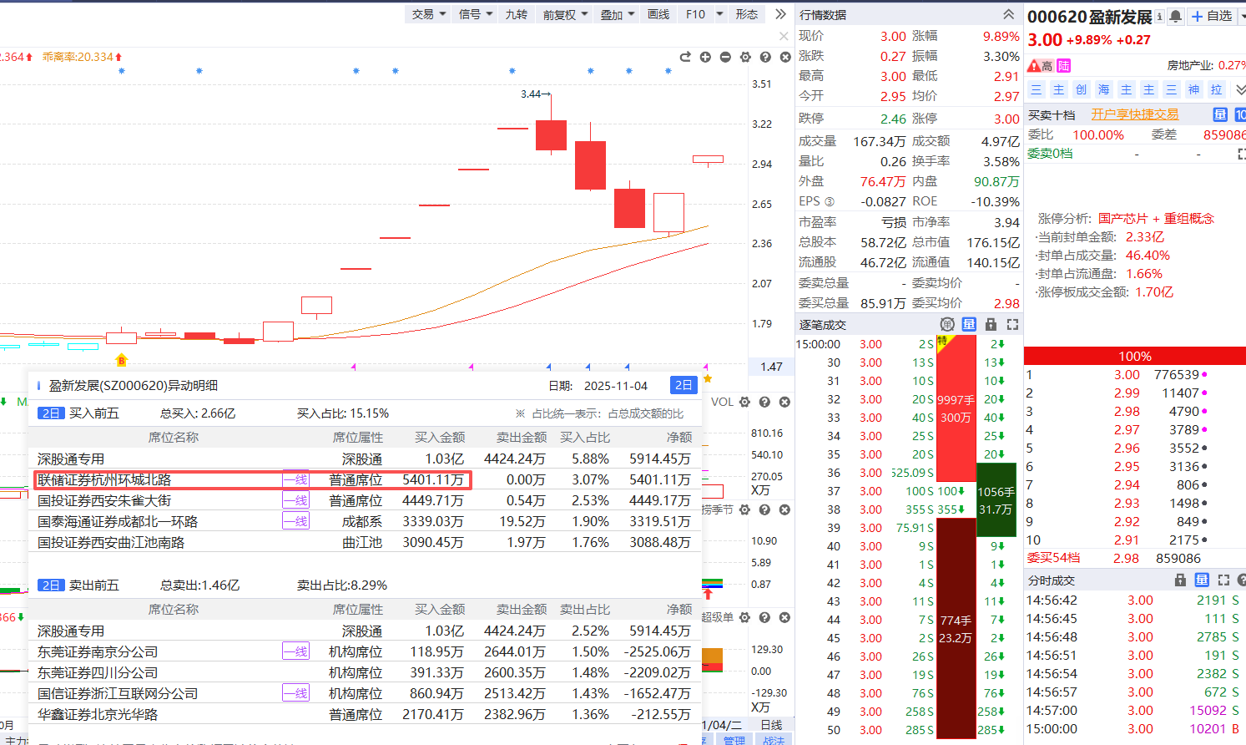Click the 神 concept tag

tap(1193, 89)
